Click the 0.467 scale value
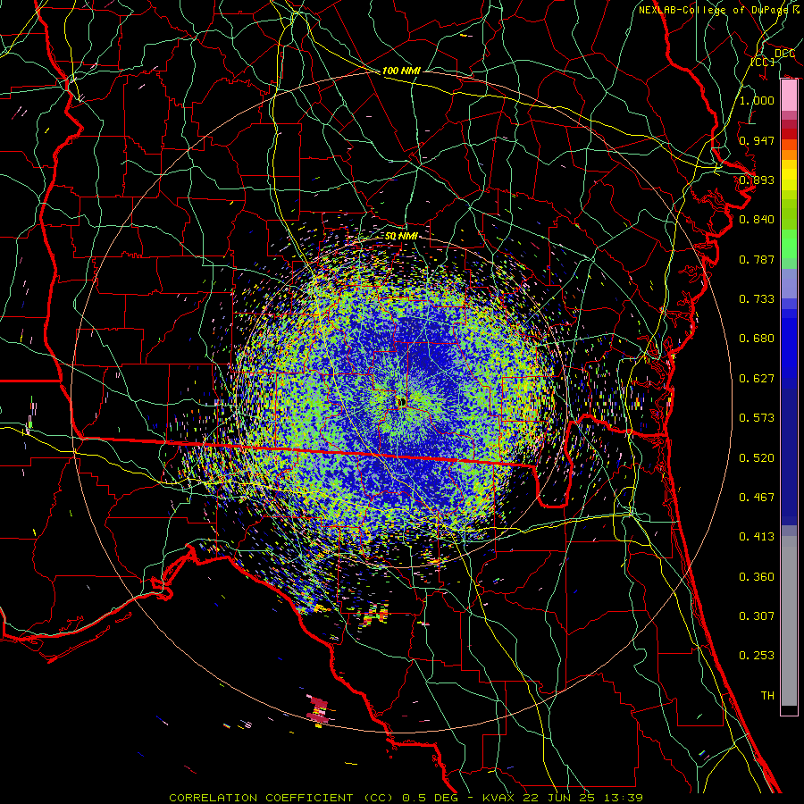This screenshot has width=804, height=804. 757,498
